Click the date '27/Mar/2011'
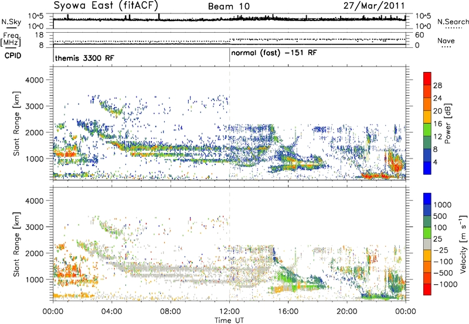Screen dimensions: 469x324 [374, 6]
